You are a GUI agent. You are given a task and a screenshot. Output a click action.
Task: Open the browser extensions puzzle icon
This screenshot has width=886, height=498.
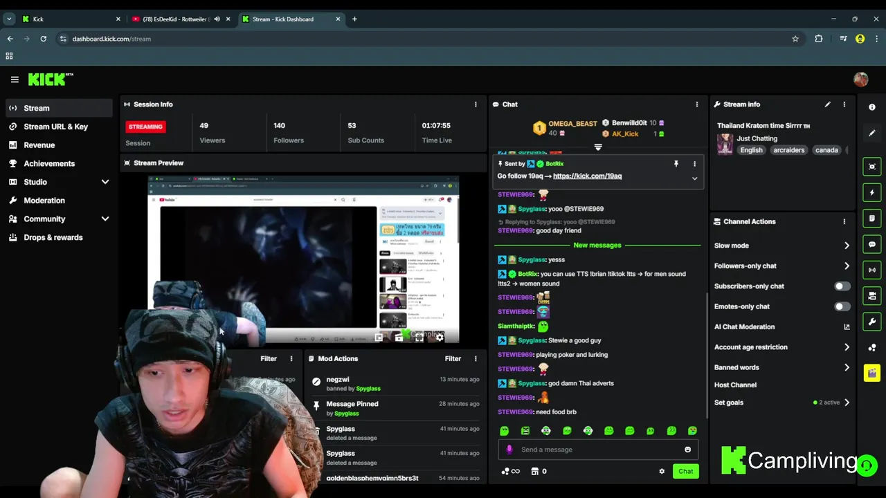(x=819, y=39)
